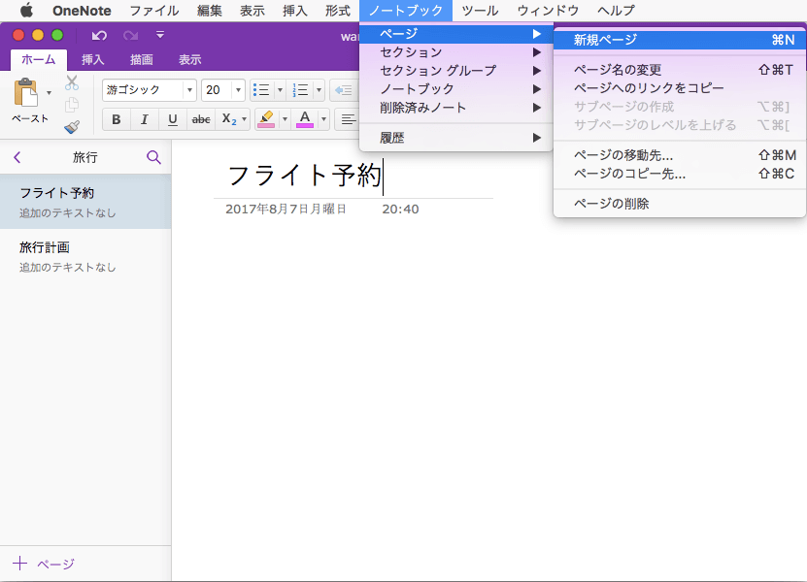This screenshot has width=807, height=582.
Task: Toggle Bold formatting
Action: pyautogui.click(x=117, y=119)
